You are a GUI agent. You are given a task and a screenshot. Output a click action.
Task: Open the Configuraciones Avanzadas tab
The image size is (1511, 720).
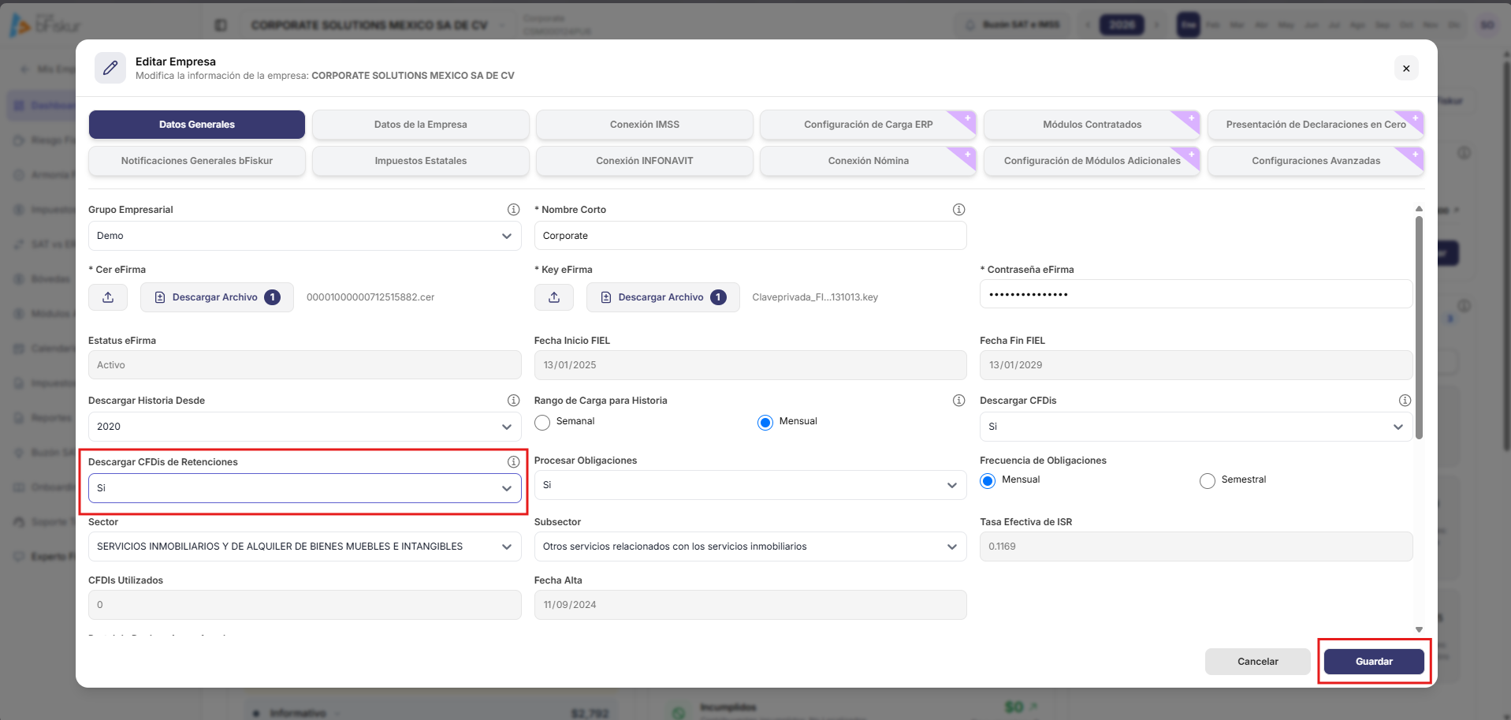click(1316, 161)
